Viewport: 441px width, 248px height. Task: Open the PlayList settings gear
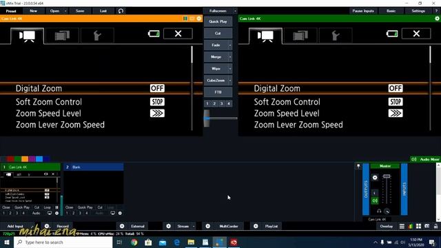click(x=256, y=226)
